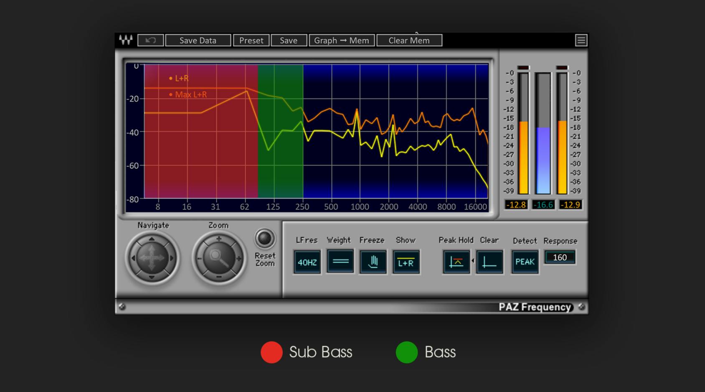Click the -12.8 peak readout
This screenshot has height=392, width=705.
point(516,205)
